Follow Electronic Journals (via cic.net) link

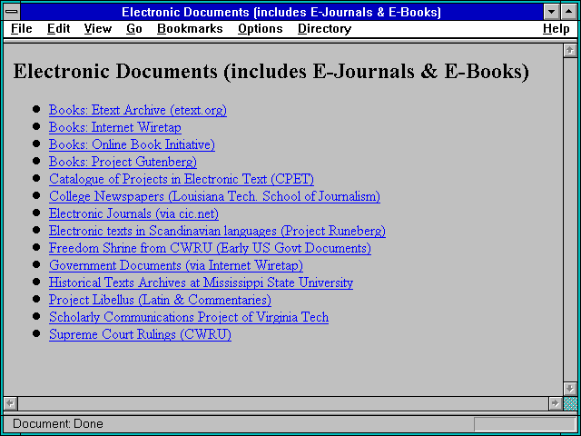133,213
